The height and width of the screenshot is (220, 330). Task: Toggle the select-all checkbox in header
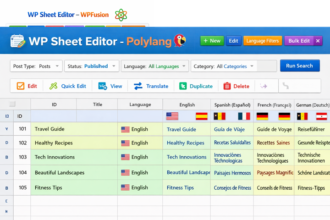12,104
